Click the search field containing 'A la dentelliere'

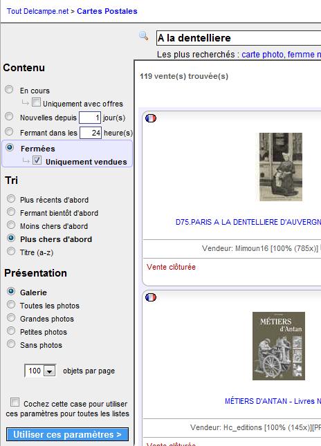[x=239, y=38]
